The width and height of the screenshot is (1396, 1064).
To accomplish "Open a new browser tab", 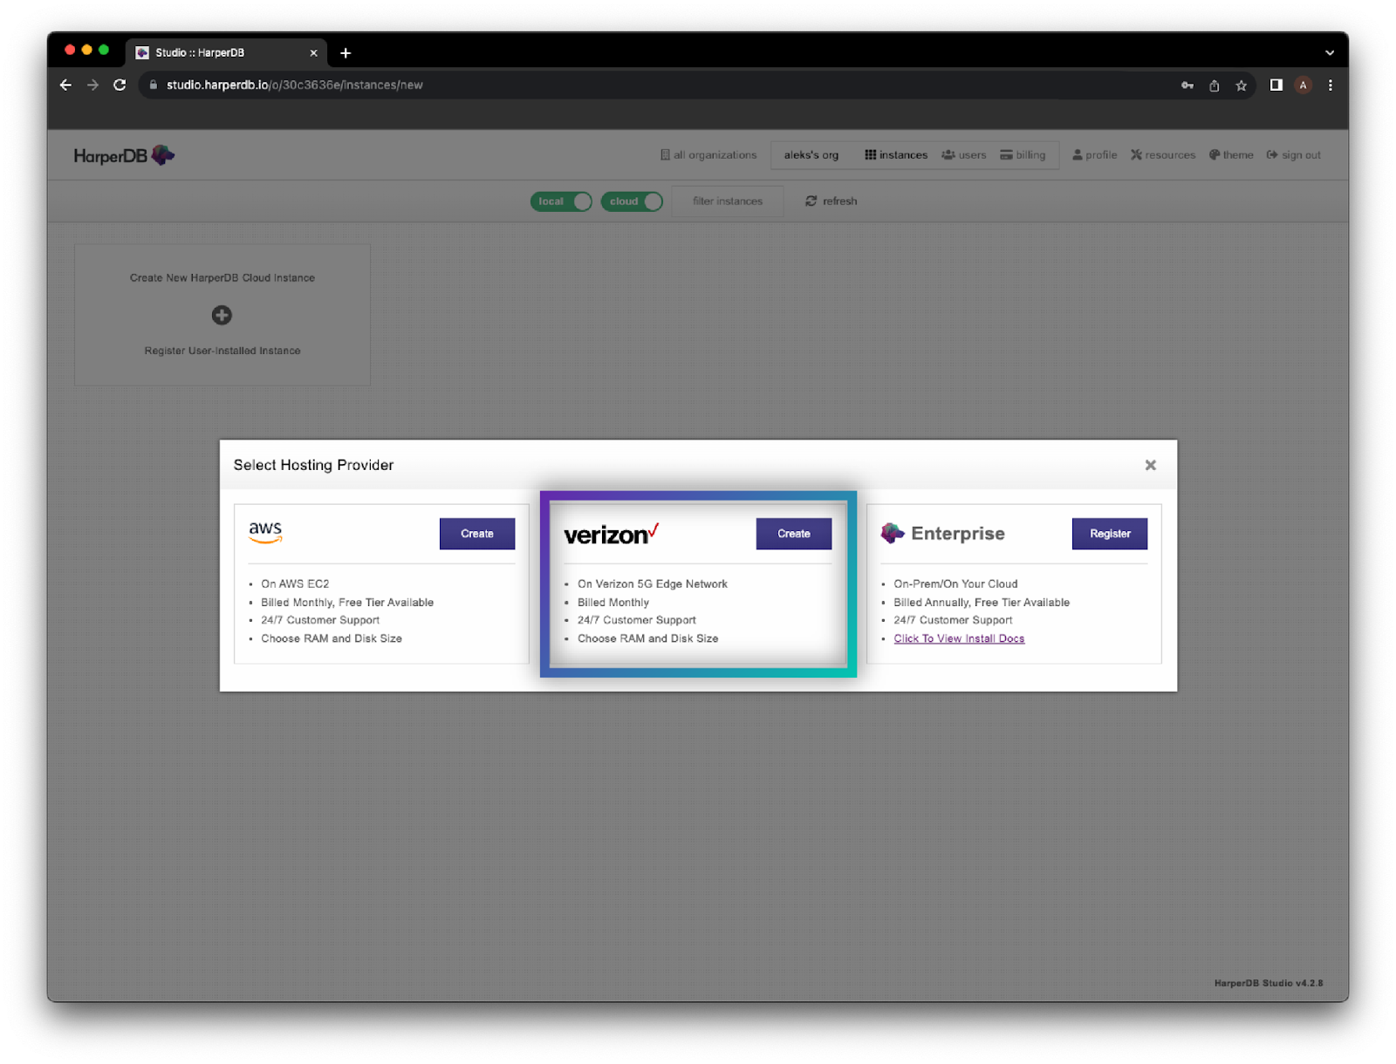I will coord(346,52).
